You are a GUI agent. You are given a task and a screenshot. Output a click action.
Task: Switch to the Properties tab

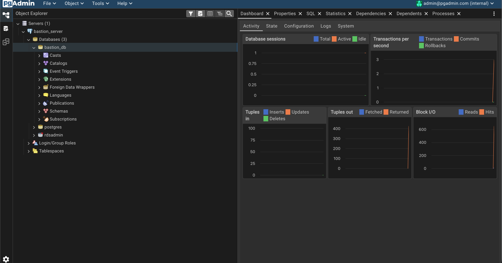point(285,14)
